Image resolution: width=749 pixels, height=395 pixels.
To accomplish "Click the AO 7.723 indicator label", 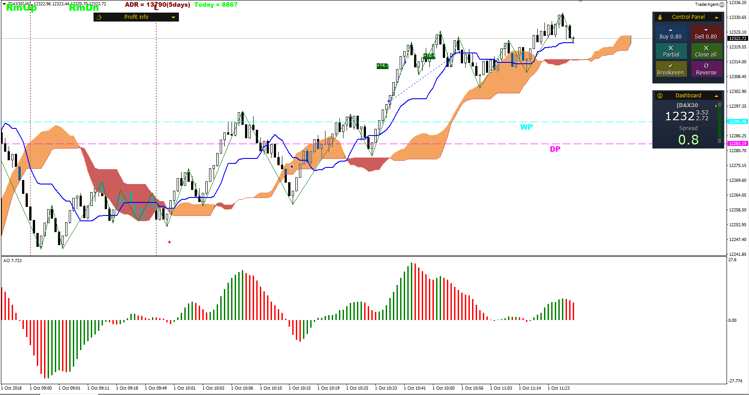I will (x=13, y=260).
